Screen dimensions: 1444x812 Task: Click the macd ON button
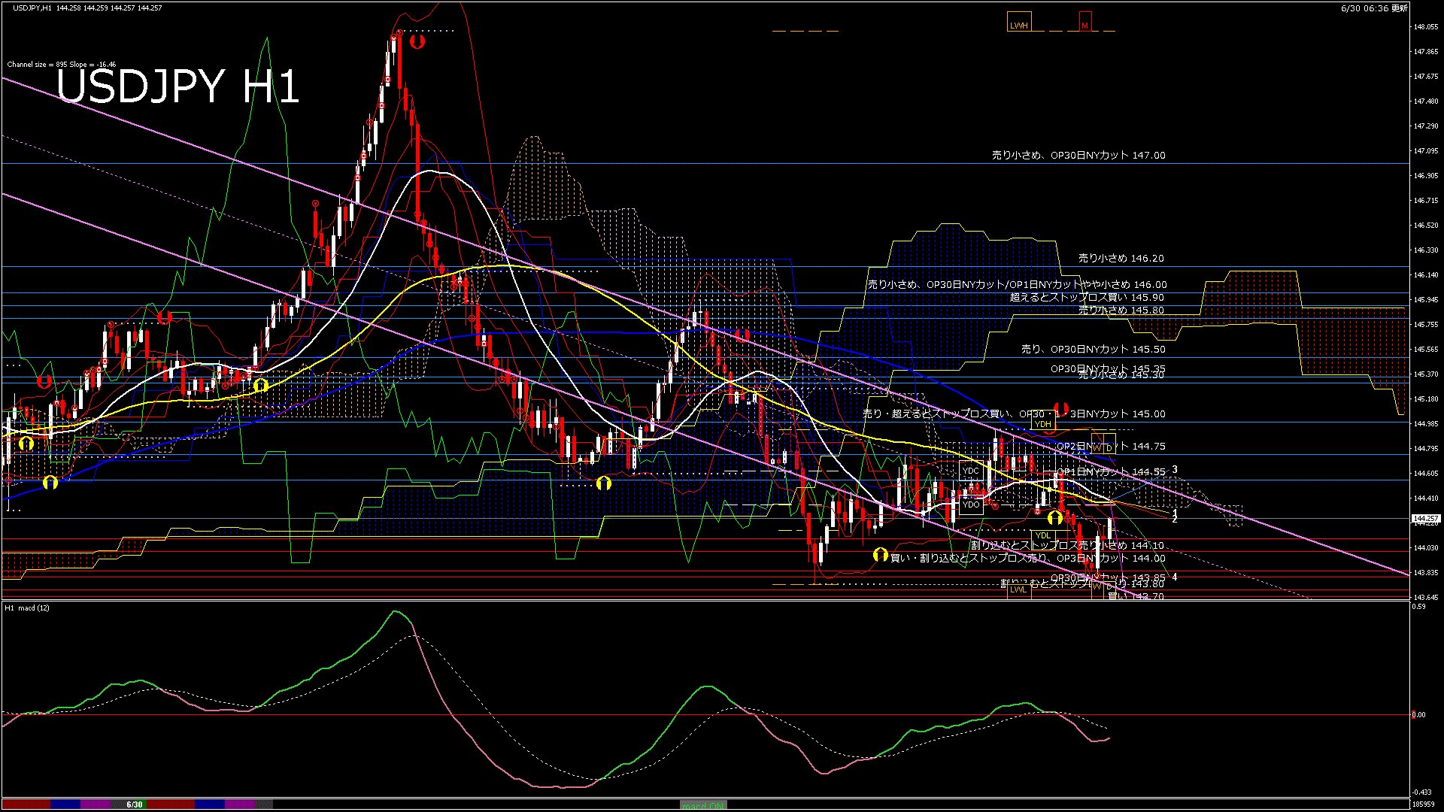(x=703, y=804)
